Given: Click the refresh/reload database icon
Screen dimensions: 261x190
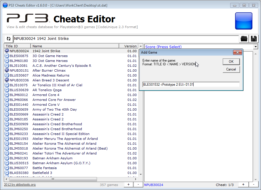Looking at the screenshot, I should [8, 39].
